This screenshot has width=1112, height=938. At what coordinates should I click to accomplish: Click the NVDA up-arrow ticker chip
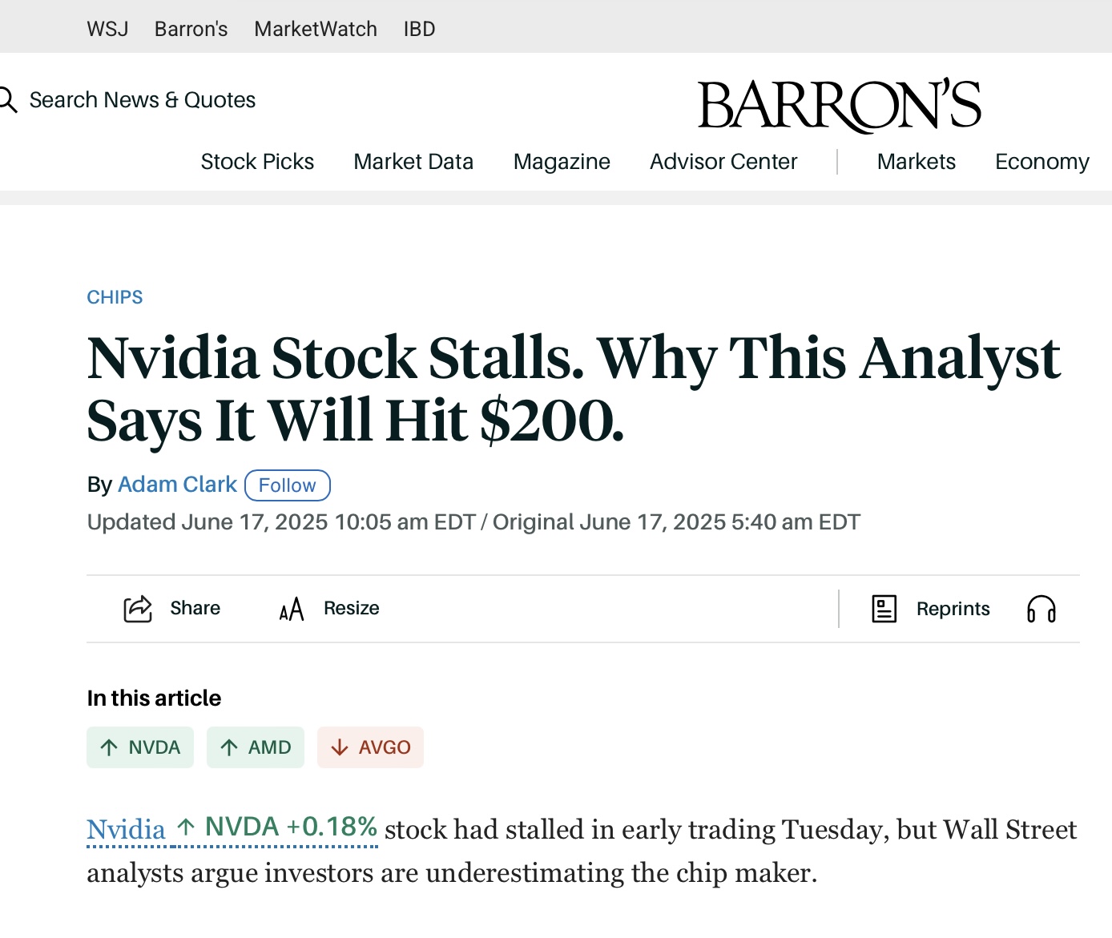pos(140,747)
